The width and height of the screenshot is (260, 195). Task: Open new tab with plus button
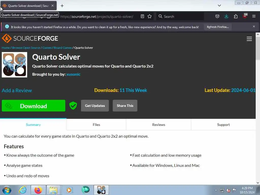pyautogui.click(x=62, y=6)
